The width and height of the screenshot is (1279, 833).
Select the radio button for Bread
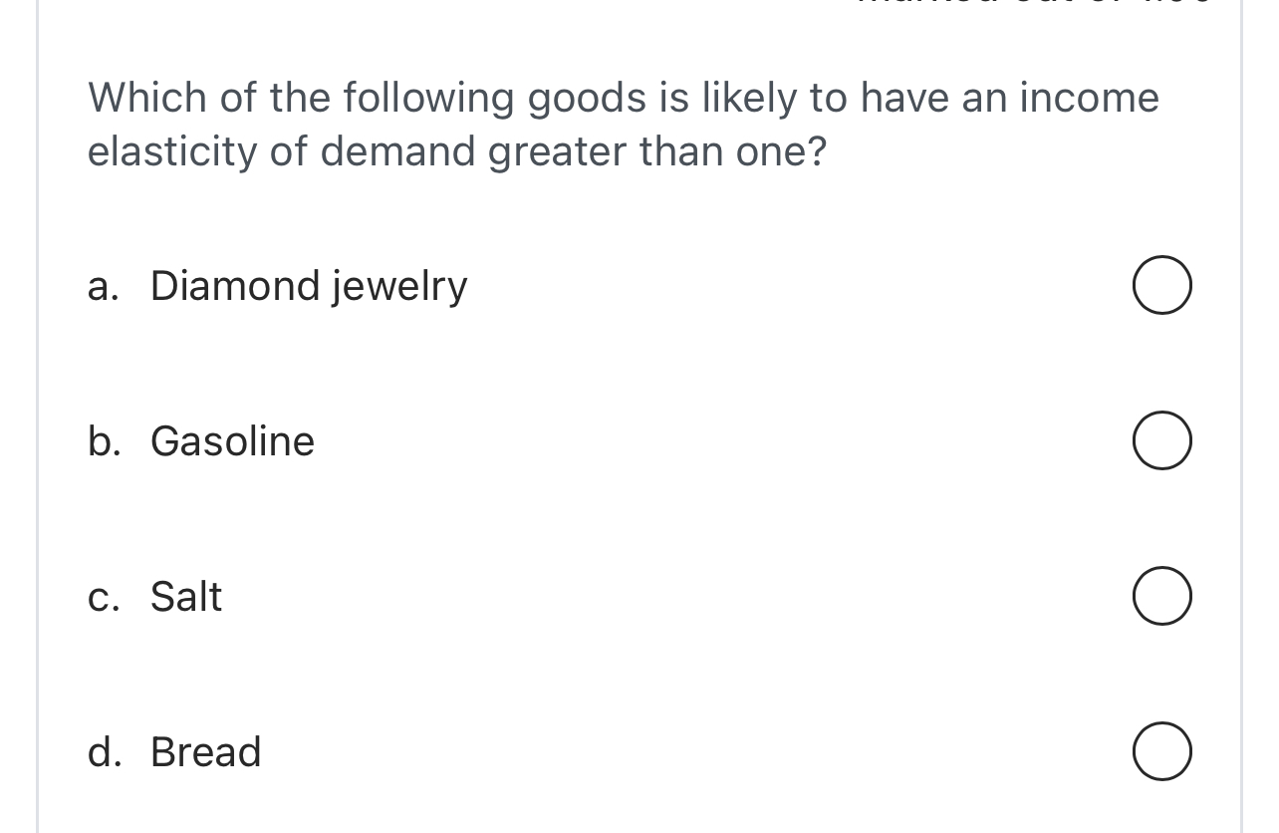1161,751
